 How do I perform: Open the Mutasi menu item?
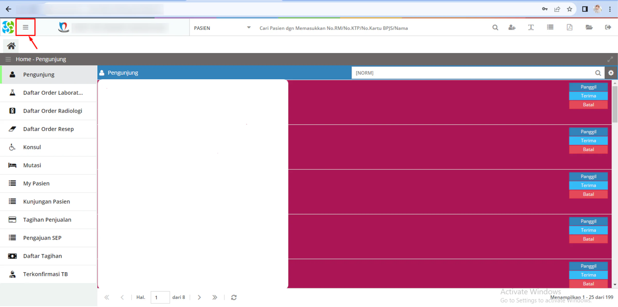point(48,165)
